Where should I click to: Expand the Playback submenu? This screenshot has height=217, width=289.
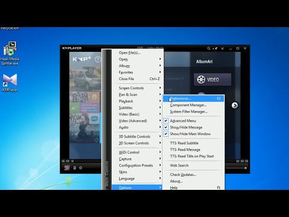[x=138, y=101]
